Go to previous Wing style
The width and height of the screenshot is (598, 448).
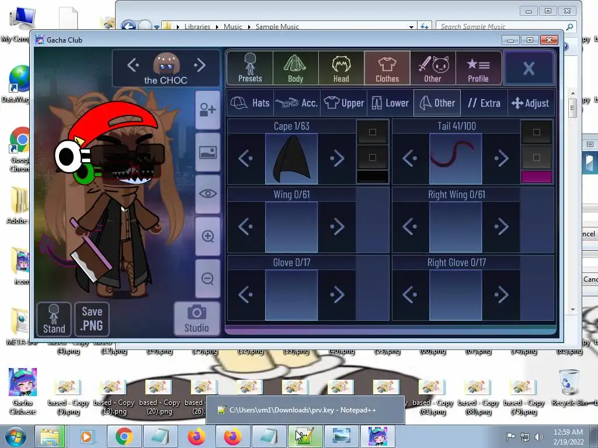pos(246,227)
